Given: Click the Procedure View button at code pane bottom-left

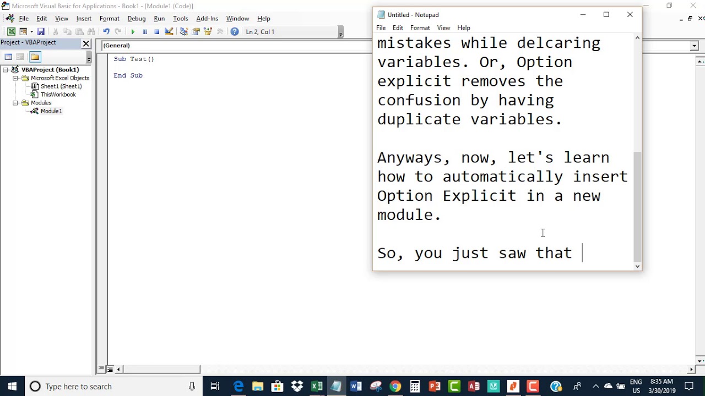Looking at the screenshot, I should coord(102,370).
